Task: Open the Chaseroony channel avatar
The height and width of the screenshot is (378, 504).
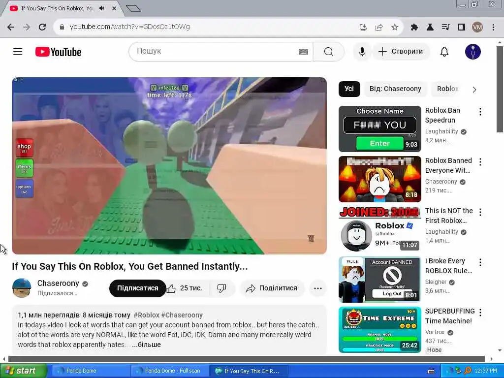Action: point(22,287)
